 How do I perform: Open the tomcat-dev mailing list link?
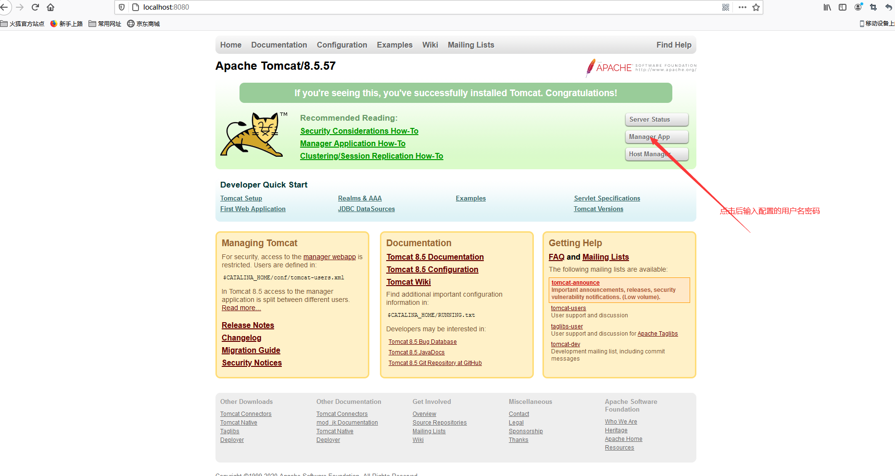coord(566,344)
